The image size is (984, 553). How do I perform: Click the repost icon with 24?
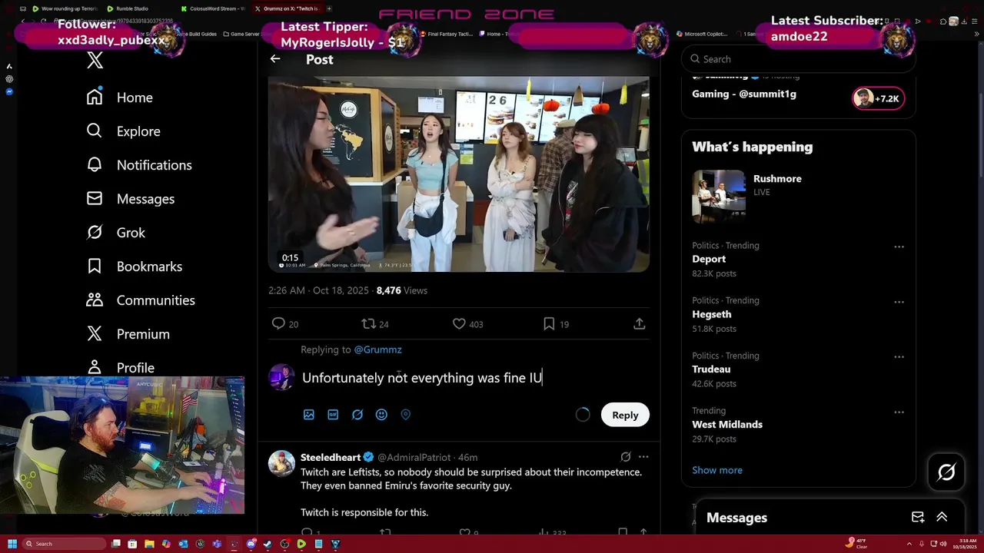374,324
